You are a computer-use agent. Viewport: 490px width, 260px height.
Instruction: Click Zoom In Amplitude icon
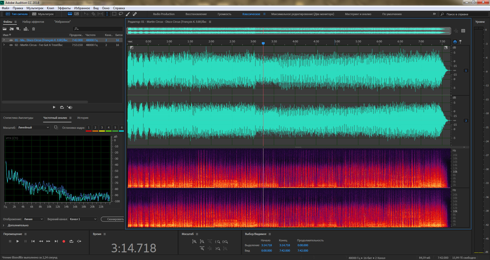(194, 242)
